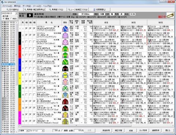Click the 高指数馬 button
The width and height of the screenshot is (176, 135).
[x=106, y=131]
